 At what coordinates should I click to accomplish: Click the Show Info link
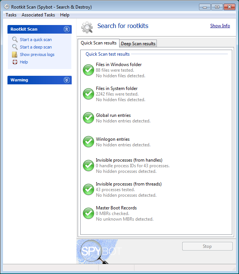[x=220, y=26]
